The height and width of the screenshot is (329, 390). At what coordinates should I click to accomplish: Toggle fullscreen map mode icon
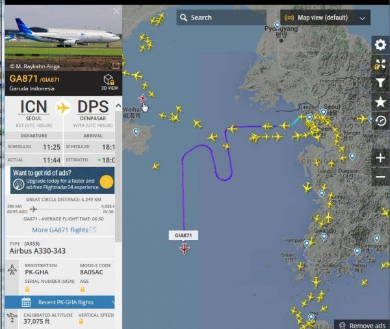(380, 64)
